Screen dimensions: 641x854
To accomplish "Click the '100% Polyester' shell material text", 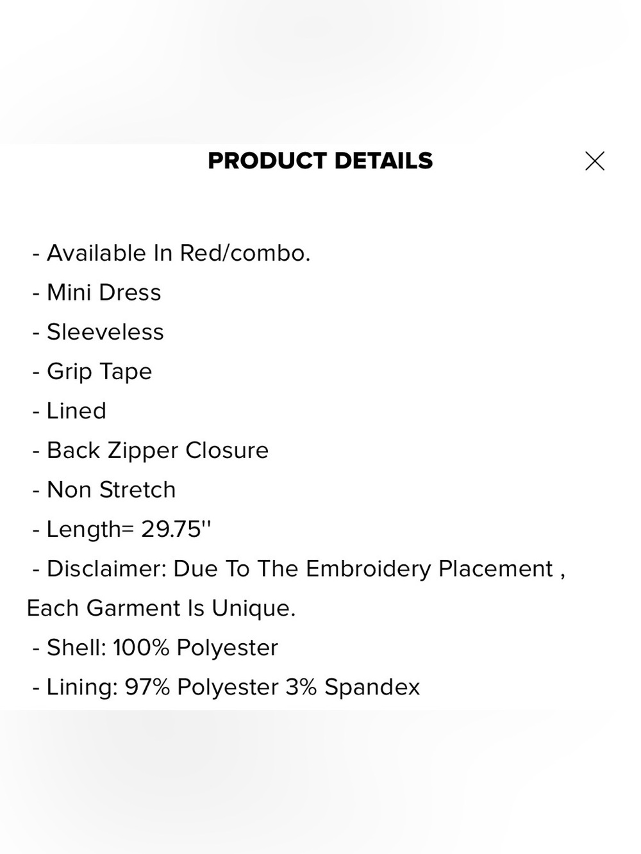I will (x=196, y=648).
